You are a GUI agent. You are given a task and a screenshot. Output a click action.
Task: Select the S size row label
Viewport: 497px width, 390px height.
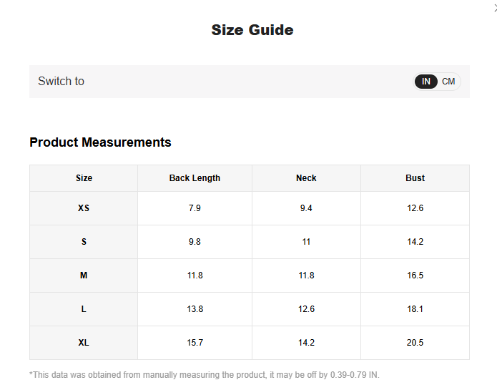(84, 242)
